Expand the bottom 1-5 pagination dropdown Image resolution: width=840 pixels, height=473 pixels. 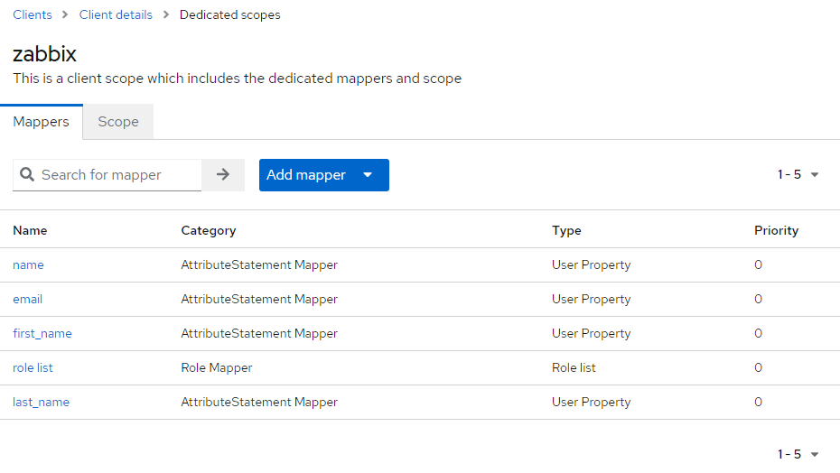coord(798,454)
